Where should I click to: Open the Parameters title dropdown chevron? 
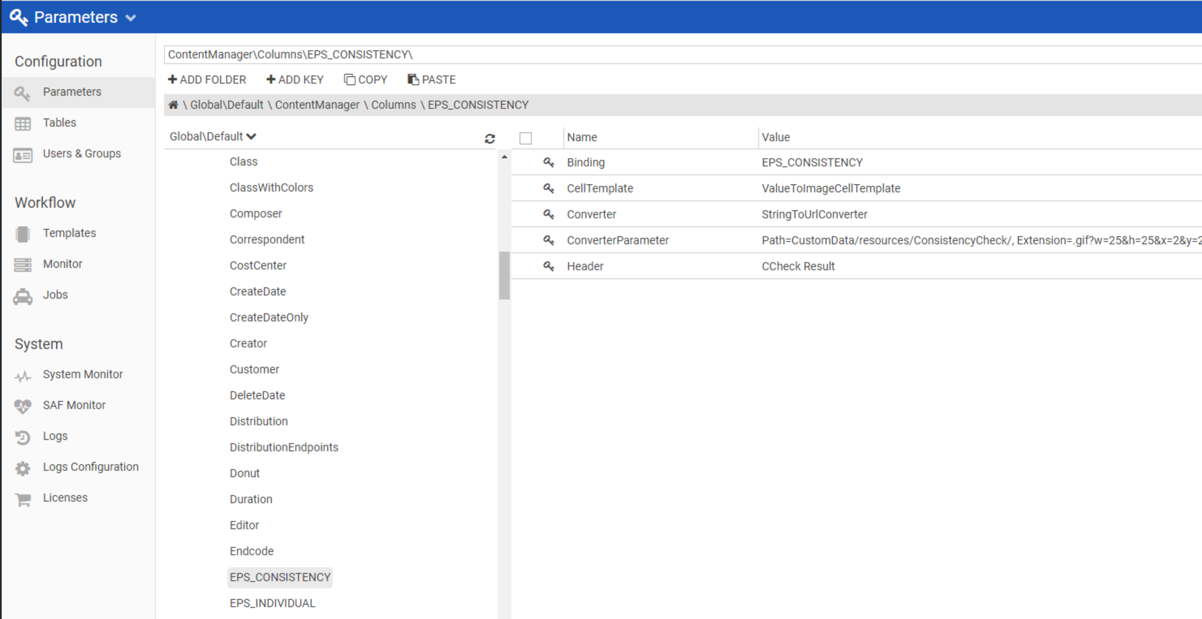tap(130, 18)
